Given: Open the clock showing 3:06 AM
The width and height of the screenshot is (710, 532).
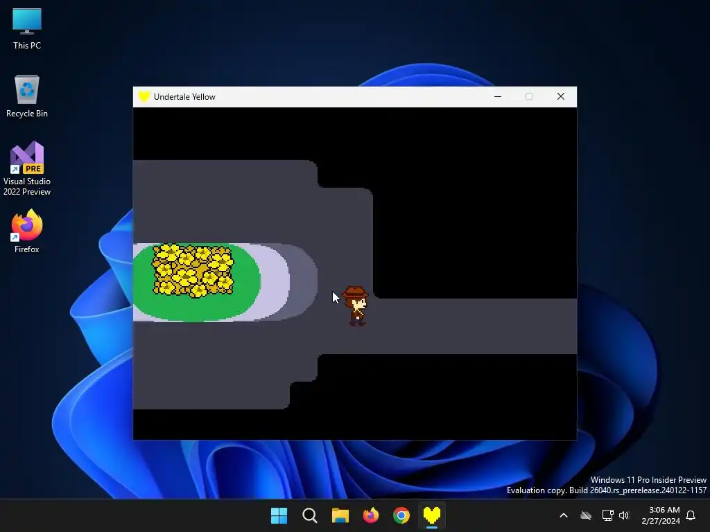Looking at the screenshot, I should [661, 515].
